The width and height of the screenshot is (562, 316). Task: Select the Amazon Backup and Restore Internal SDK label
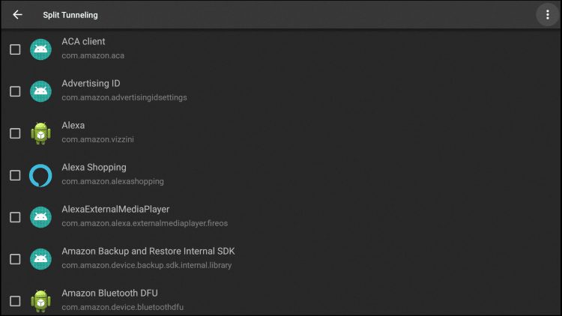tap(148, 251)
